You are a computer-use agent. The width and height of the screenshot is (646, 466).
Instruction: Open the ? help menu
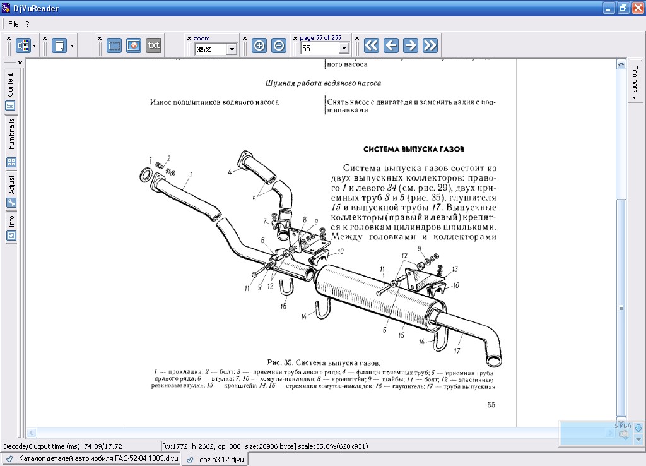pos(28,24)
